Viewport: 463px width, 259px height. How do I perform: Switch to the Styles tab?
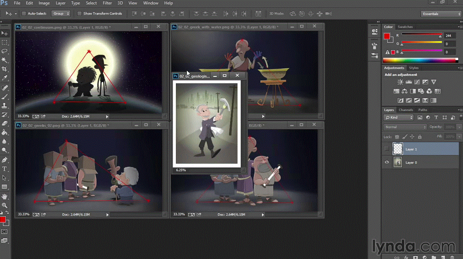pyautogui.click(x=414, y=68)
